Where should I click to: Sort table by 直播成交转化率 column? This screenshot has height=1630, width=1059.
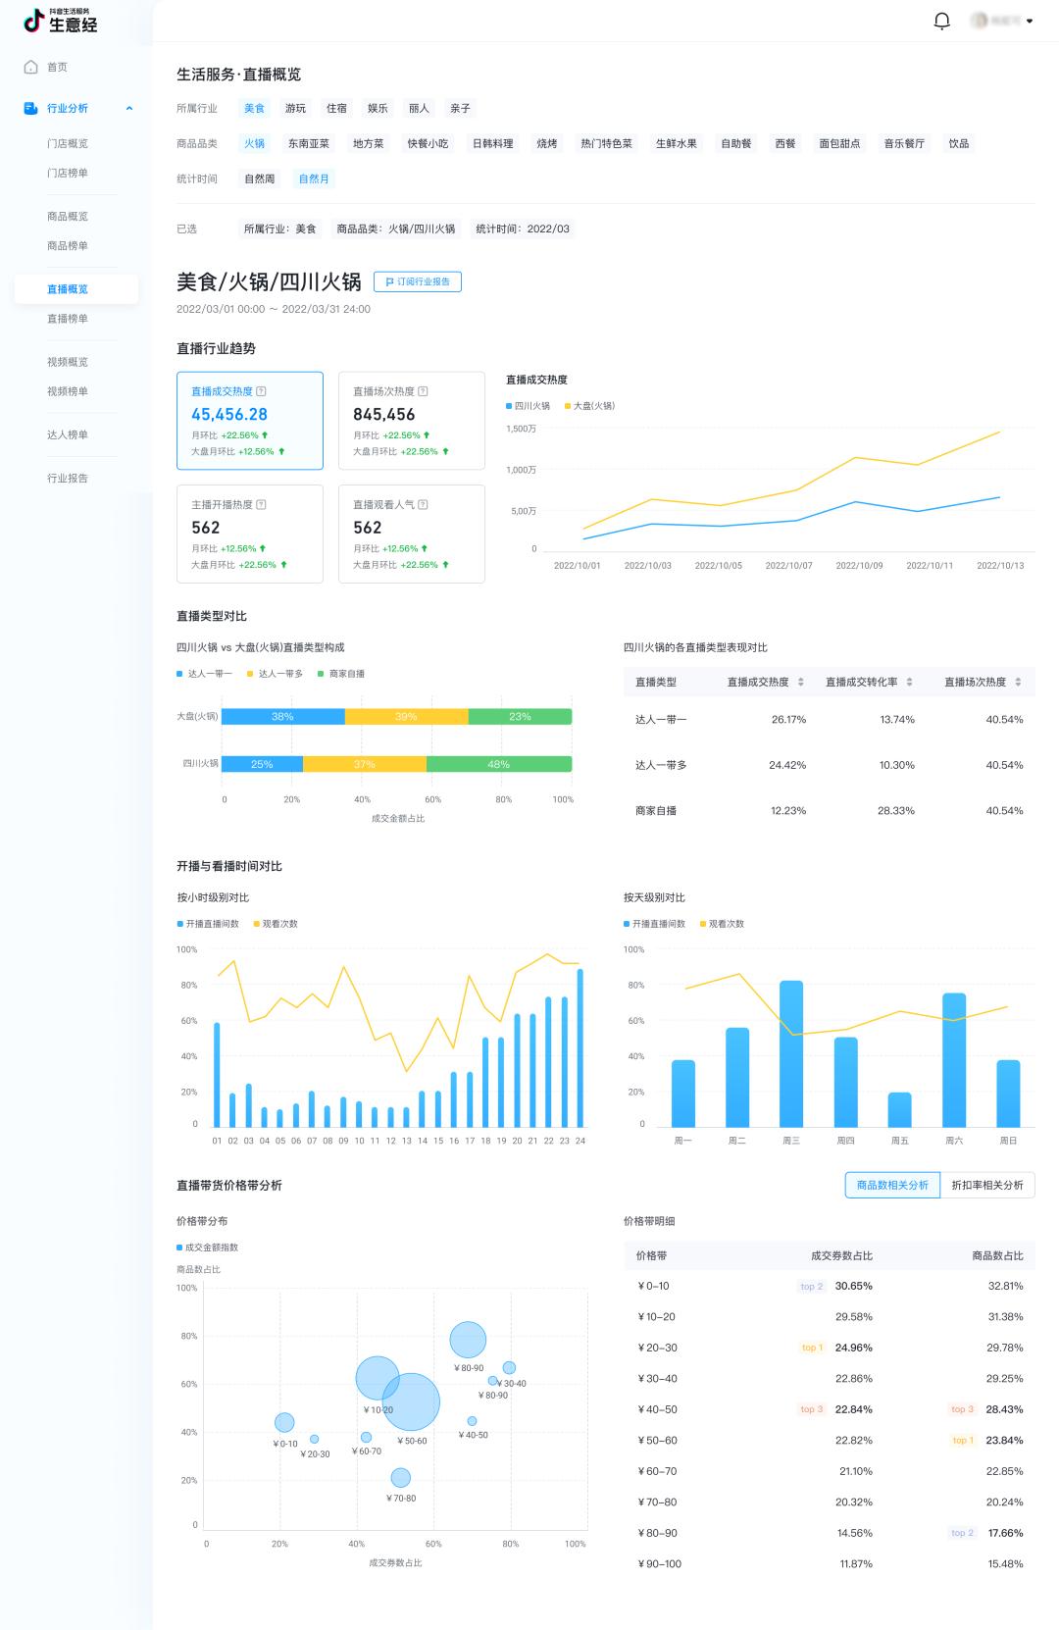click(909, 682)
